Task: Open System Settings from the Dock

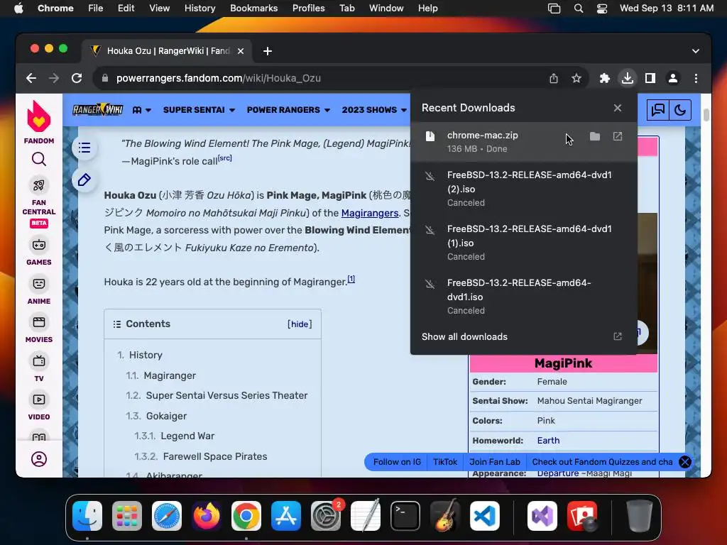Action: [x=325, y=516]
